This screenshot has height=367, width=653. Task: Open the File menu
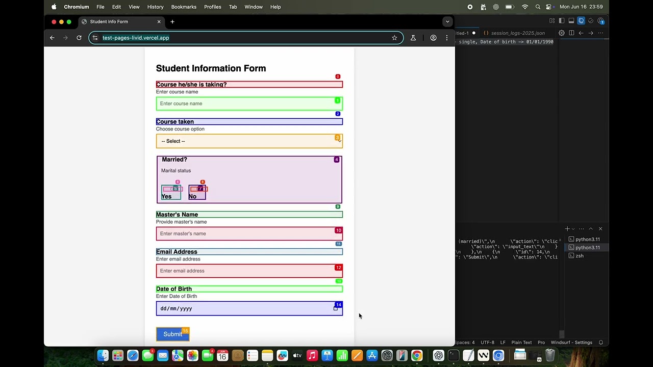point(101,7)
